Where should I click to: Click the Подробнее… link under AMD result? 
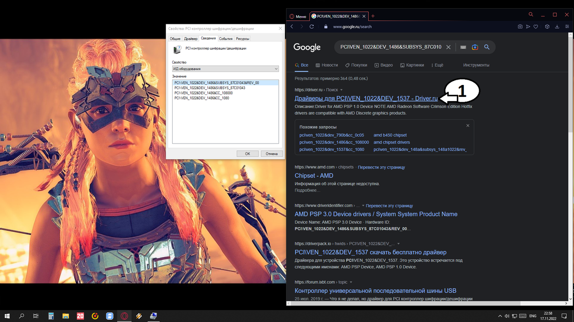(x=307, y=190)
